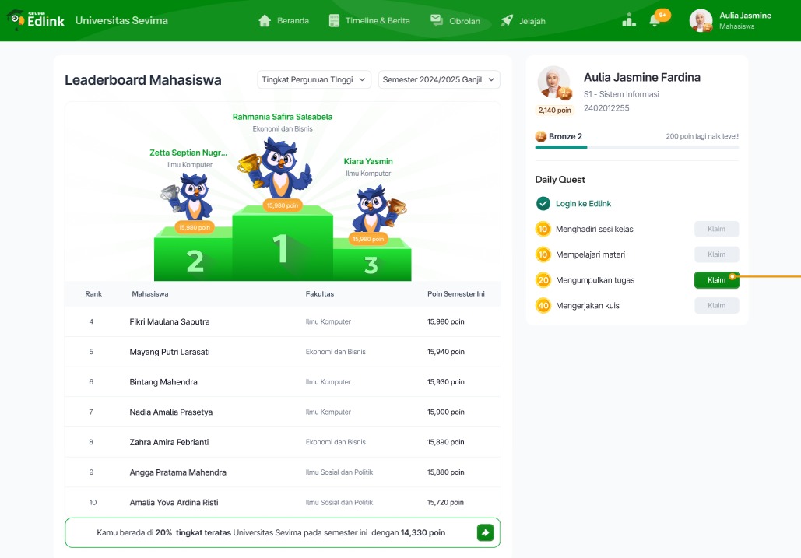Image resolution: width=801 pixels, height=558 pixels.
Task: Expand the Semester 2024/2025 Ganjil dropdown
Action: 439,80
